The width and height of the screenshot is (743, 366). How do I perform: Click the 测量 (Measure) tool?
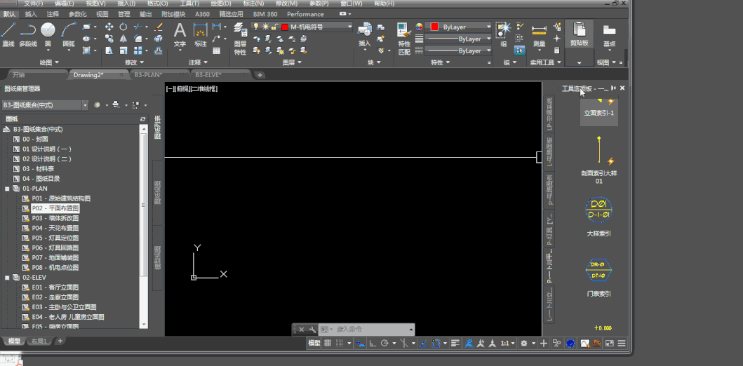pyautogui.click(x=539, y=36)
